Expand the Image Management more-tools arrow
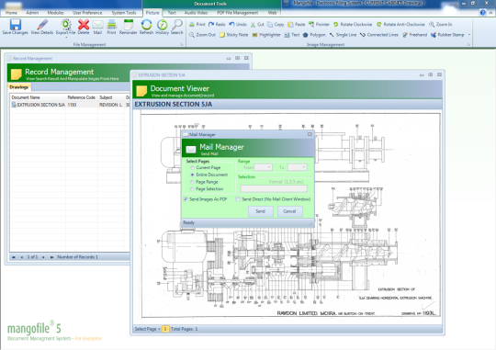 click(x=469, y=35)
